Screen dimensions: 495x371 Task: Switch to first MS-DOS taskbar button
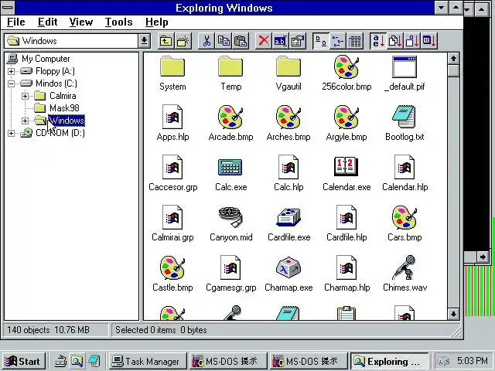pyautogui.click(x=228, y=361)
